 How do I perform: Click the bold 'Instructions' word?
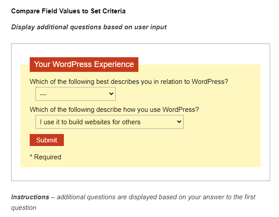pyautogui.click(x=30, y=197)
